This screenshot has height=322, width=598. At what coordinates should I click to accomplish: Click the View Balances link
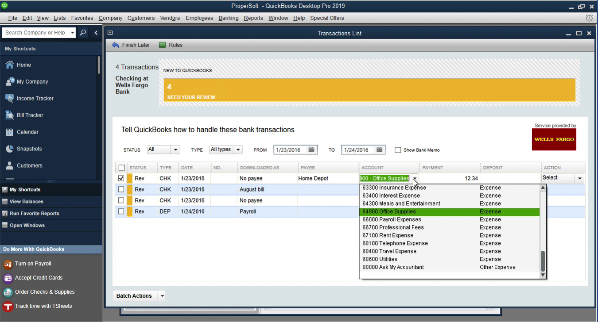pos(27,201)
